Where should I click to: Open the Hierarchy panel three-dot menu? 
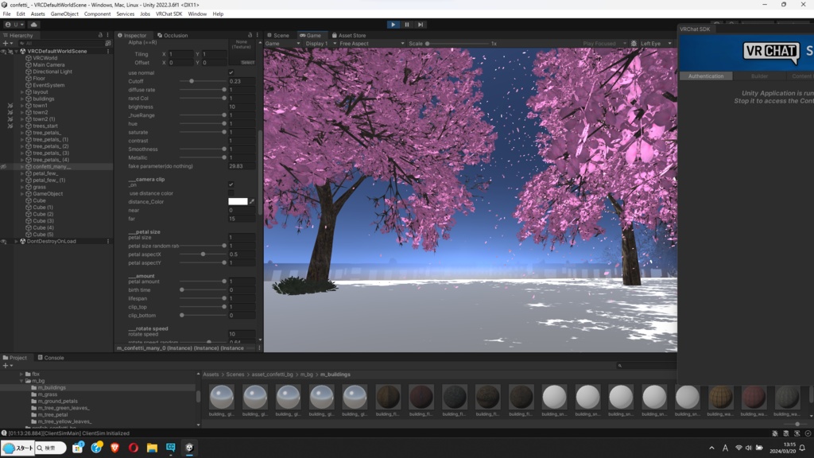108,35
